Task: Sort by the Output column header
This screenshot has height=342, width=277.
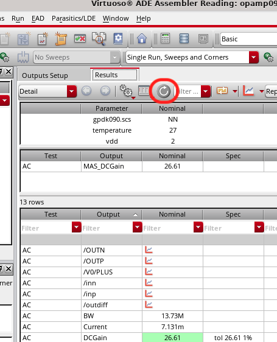Action: (x=111, y=214)
